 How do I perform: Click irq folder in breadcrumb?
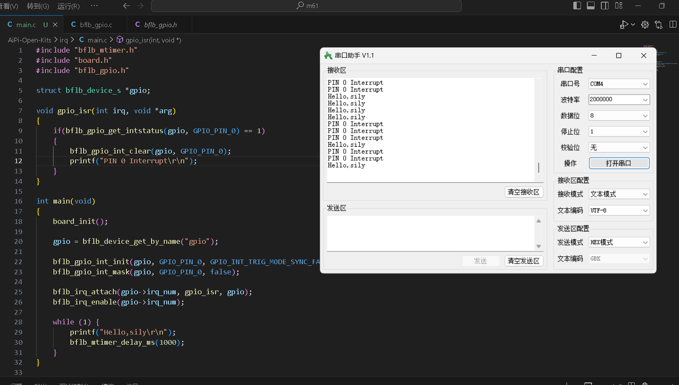coord(64,40)
